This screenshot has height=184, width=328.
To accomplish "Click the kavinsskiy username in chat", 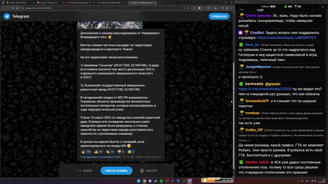I will [254, 84].
